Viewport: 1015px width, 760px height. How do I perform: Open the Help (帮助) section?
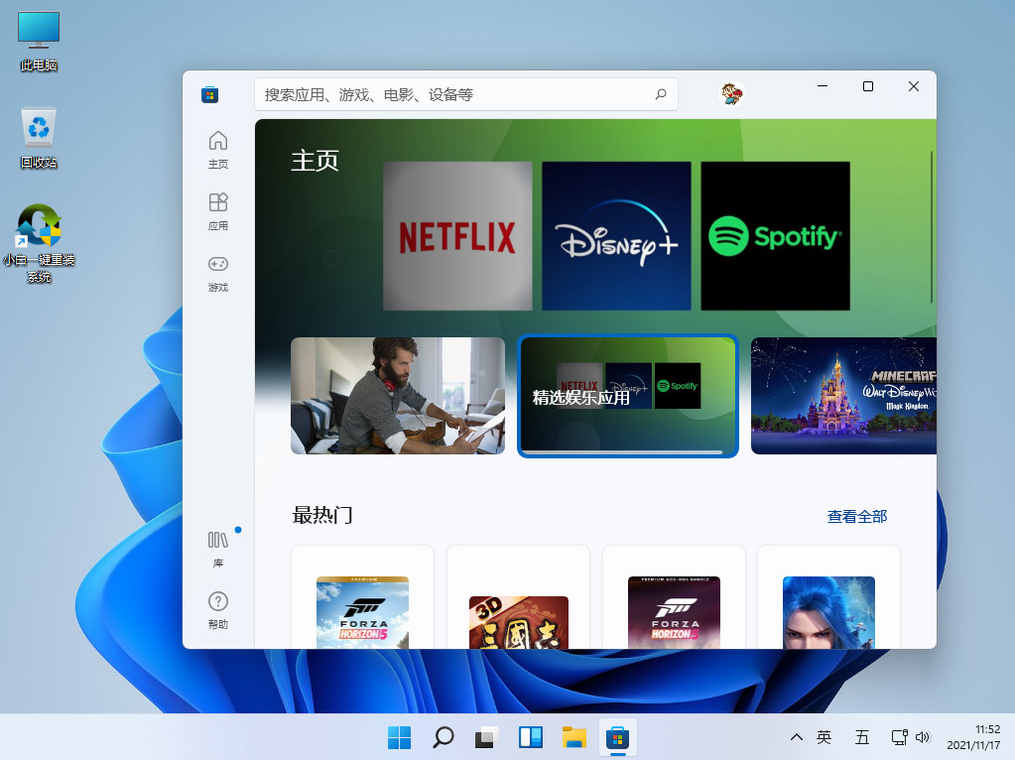(218, 610)
